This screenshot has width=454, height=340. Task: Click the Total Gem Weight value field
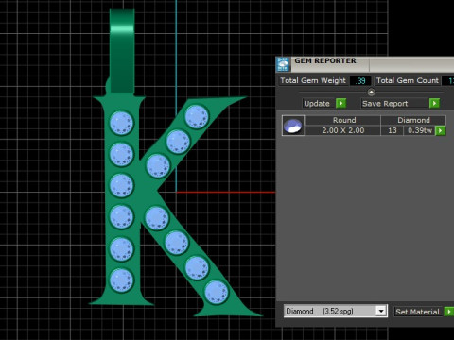[359, 81]
